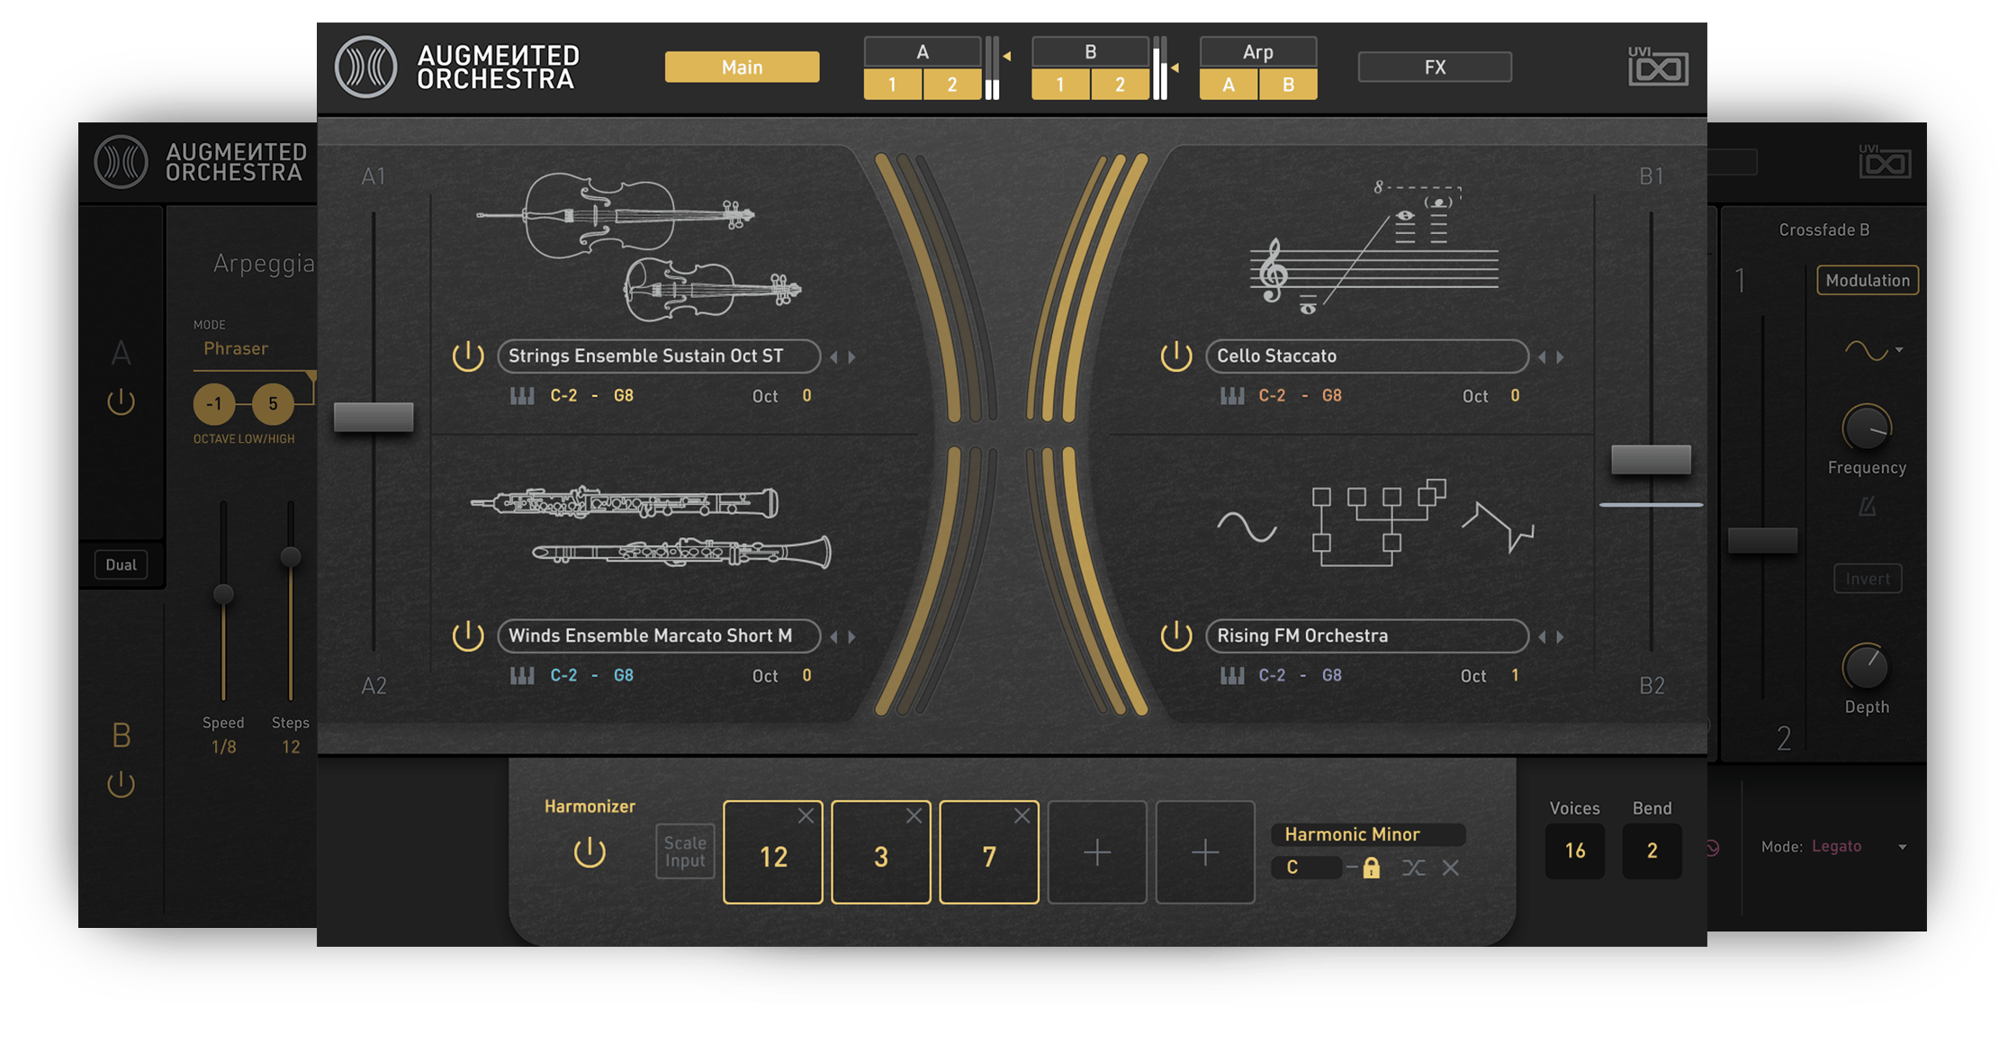Remove harmonizer voice 12
Screen dimensions: 1999x1044
coord(806,816)
